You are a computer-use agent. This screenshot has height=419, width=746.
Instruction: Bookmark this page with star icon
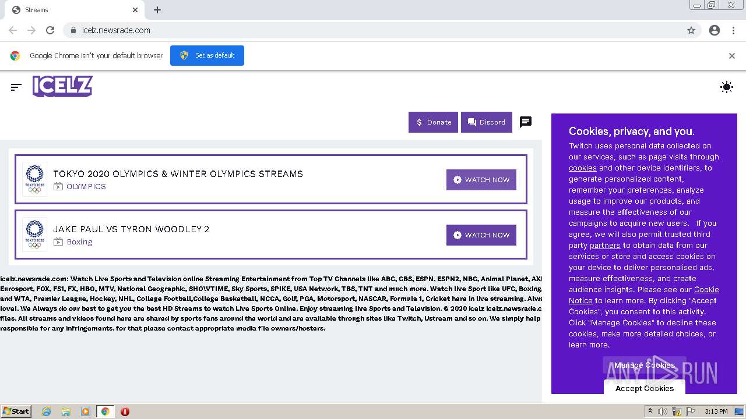click(691, 30)
